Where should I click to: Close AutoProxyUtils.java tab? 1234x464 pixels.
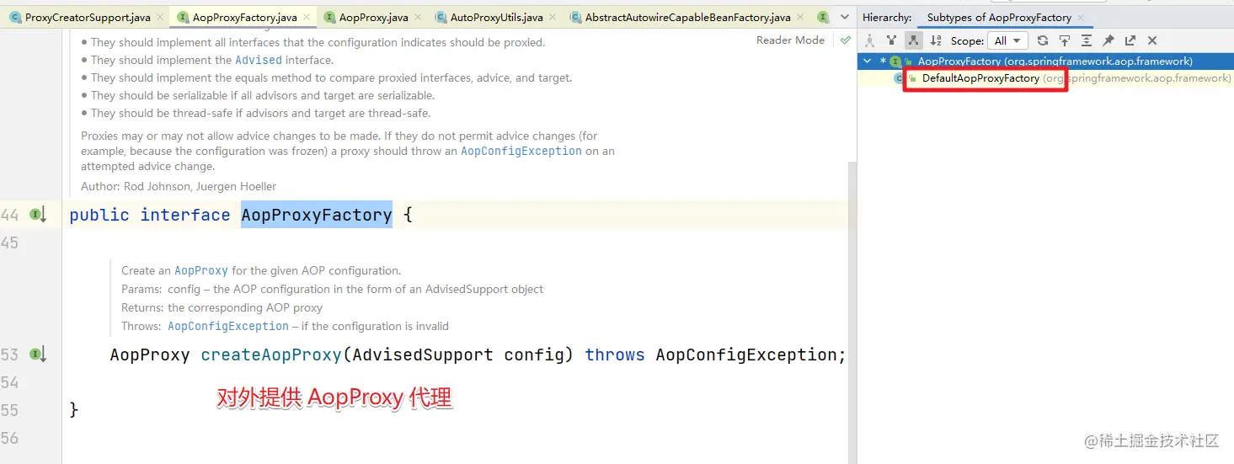tap(552, 17)
